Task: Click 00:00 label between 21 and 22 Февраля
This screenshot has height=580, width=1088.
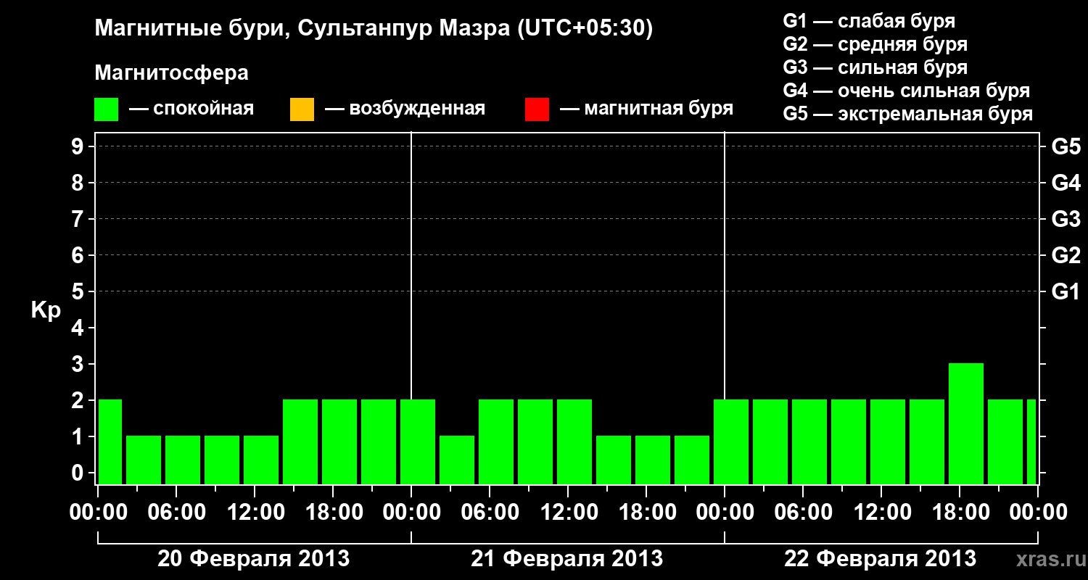Action: click(x=725, y=513)
